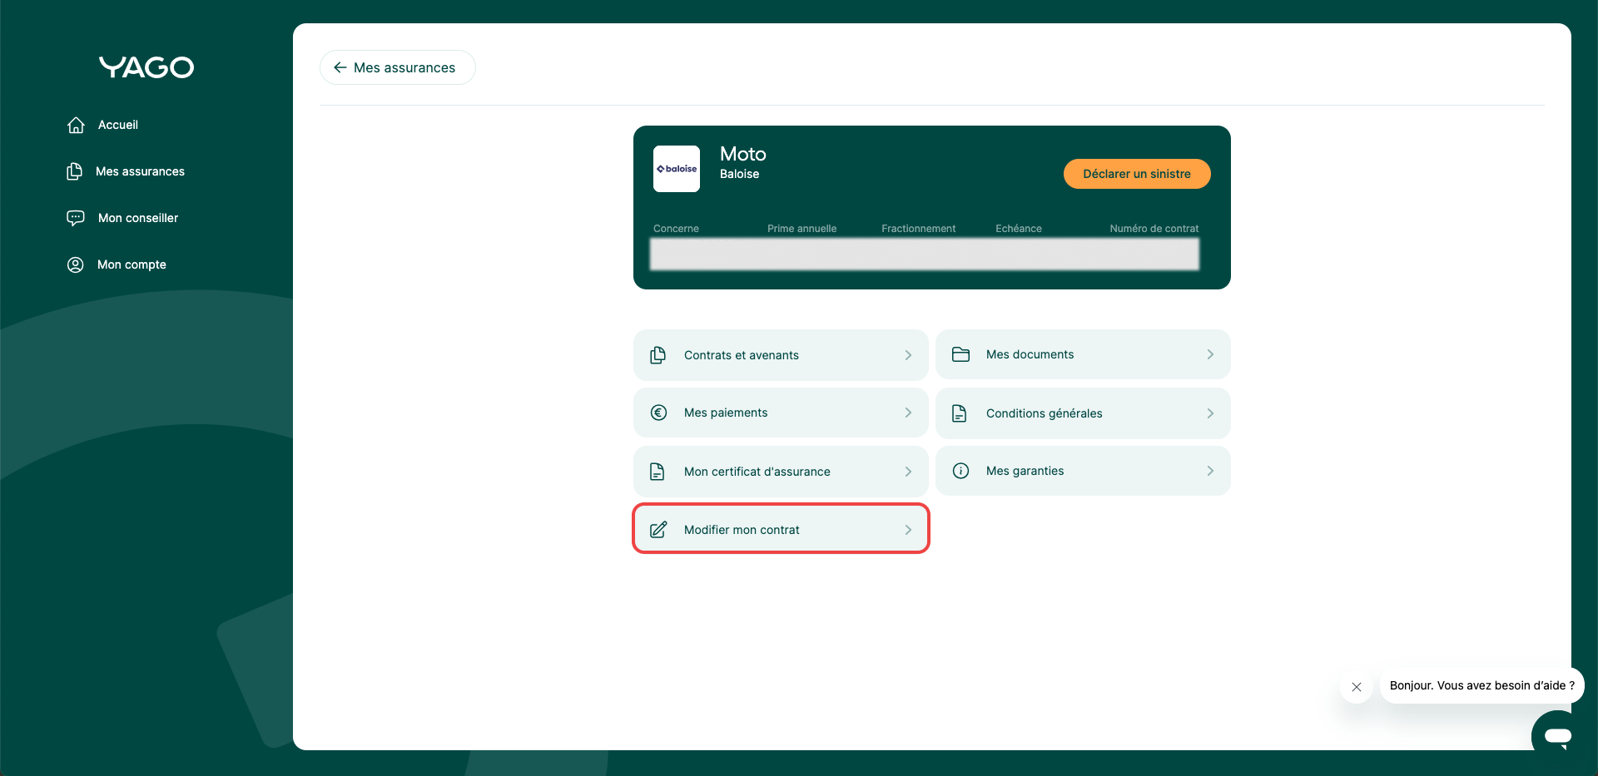Open Modifier mon contrat

click(781, 529)
